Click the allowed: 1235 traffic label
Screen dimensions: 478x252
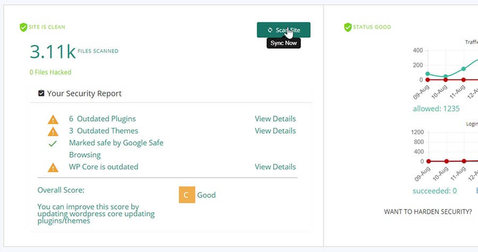(x=436, y=109)
